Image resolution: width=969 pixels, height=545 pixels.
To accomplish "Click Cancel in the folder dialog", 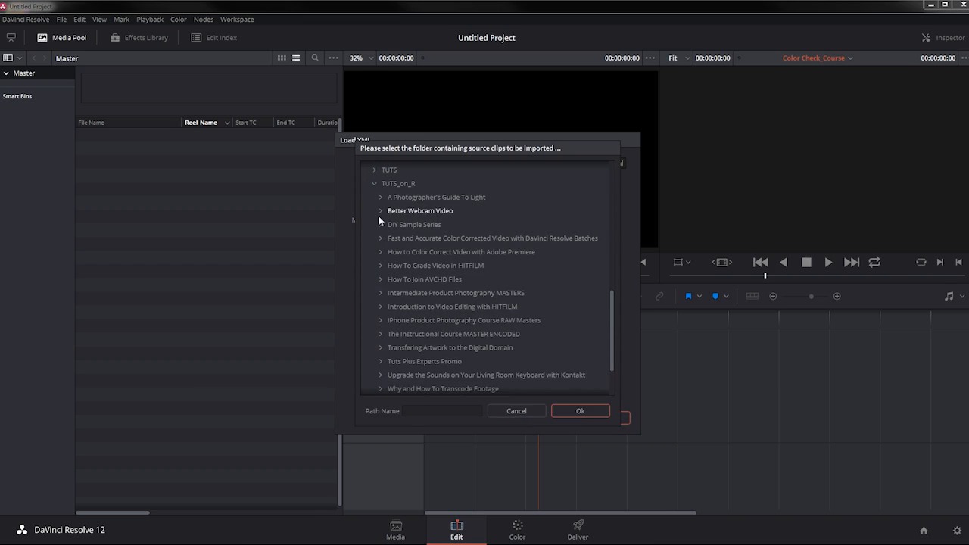I will coord(516,411).
